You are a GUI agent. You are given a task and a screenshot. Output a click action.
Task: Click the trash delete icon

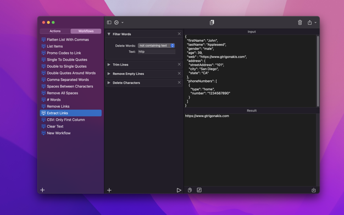[300, 23]
